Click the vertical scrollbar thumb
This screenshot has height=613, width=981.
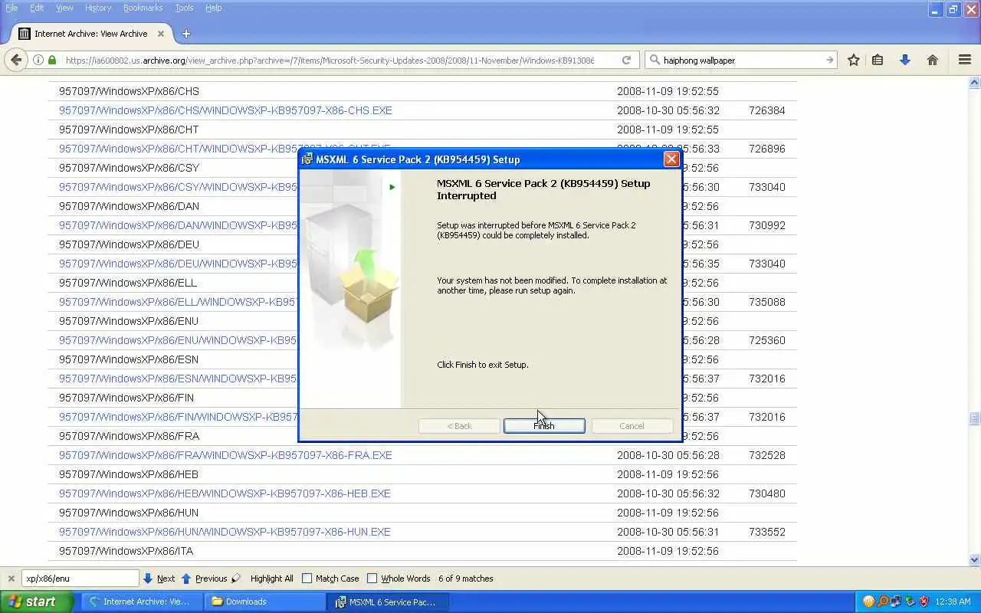(974, 418)
